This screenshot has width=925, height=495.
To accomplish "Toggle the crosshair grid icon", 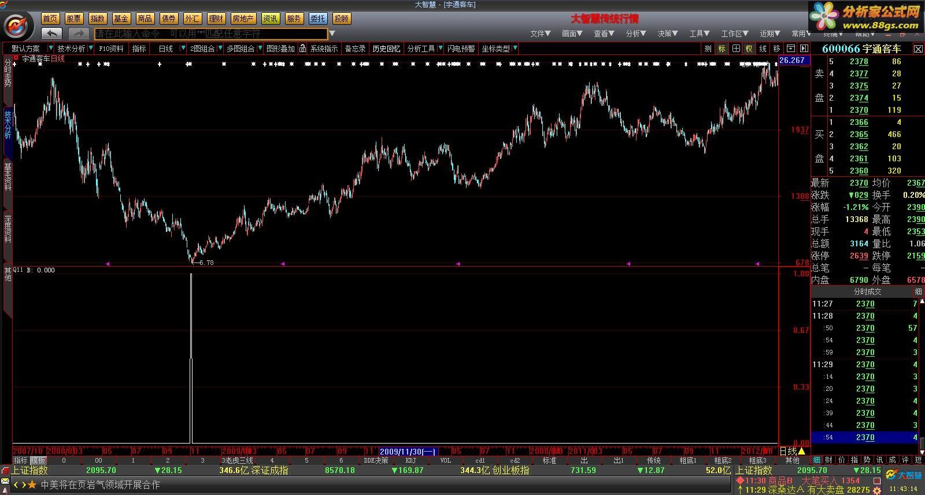I will (735, 49).
